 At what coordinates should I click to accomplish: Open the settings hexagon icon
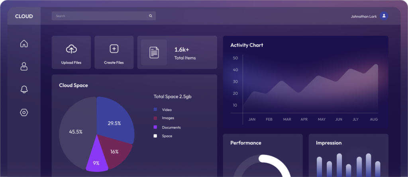pos(24,112)
